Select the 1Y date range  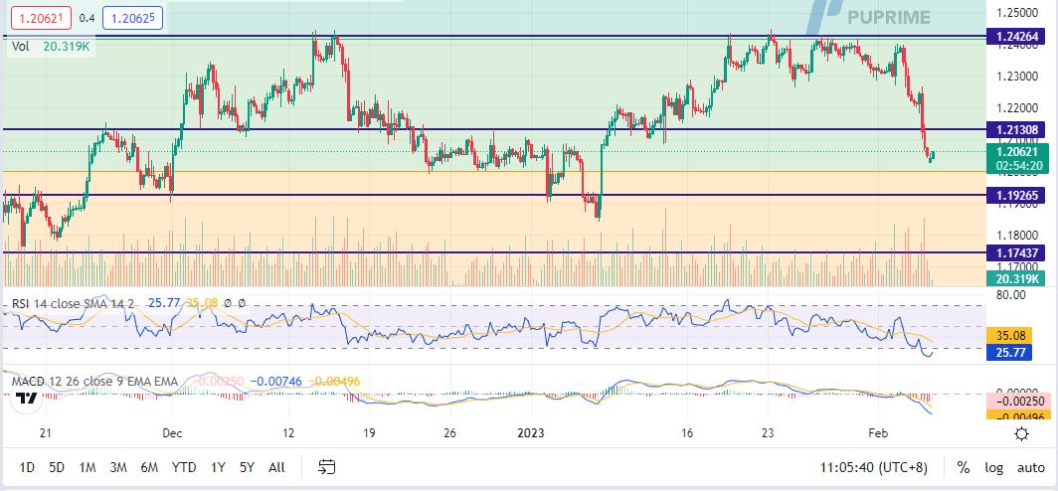tap(218, 467)
